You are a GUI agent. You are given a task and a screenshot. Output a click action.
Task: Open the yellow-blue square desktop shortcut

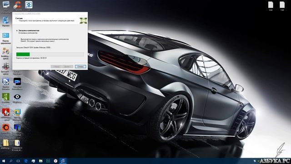point(17,113)
